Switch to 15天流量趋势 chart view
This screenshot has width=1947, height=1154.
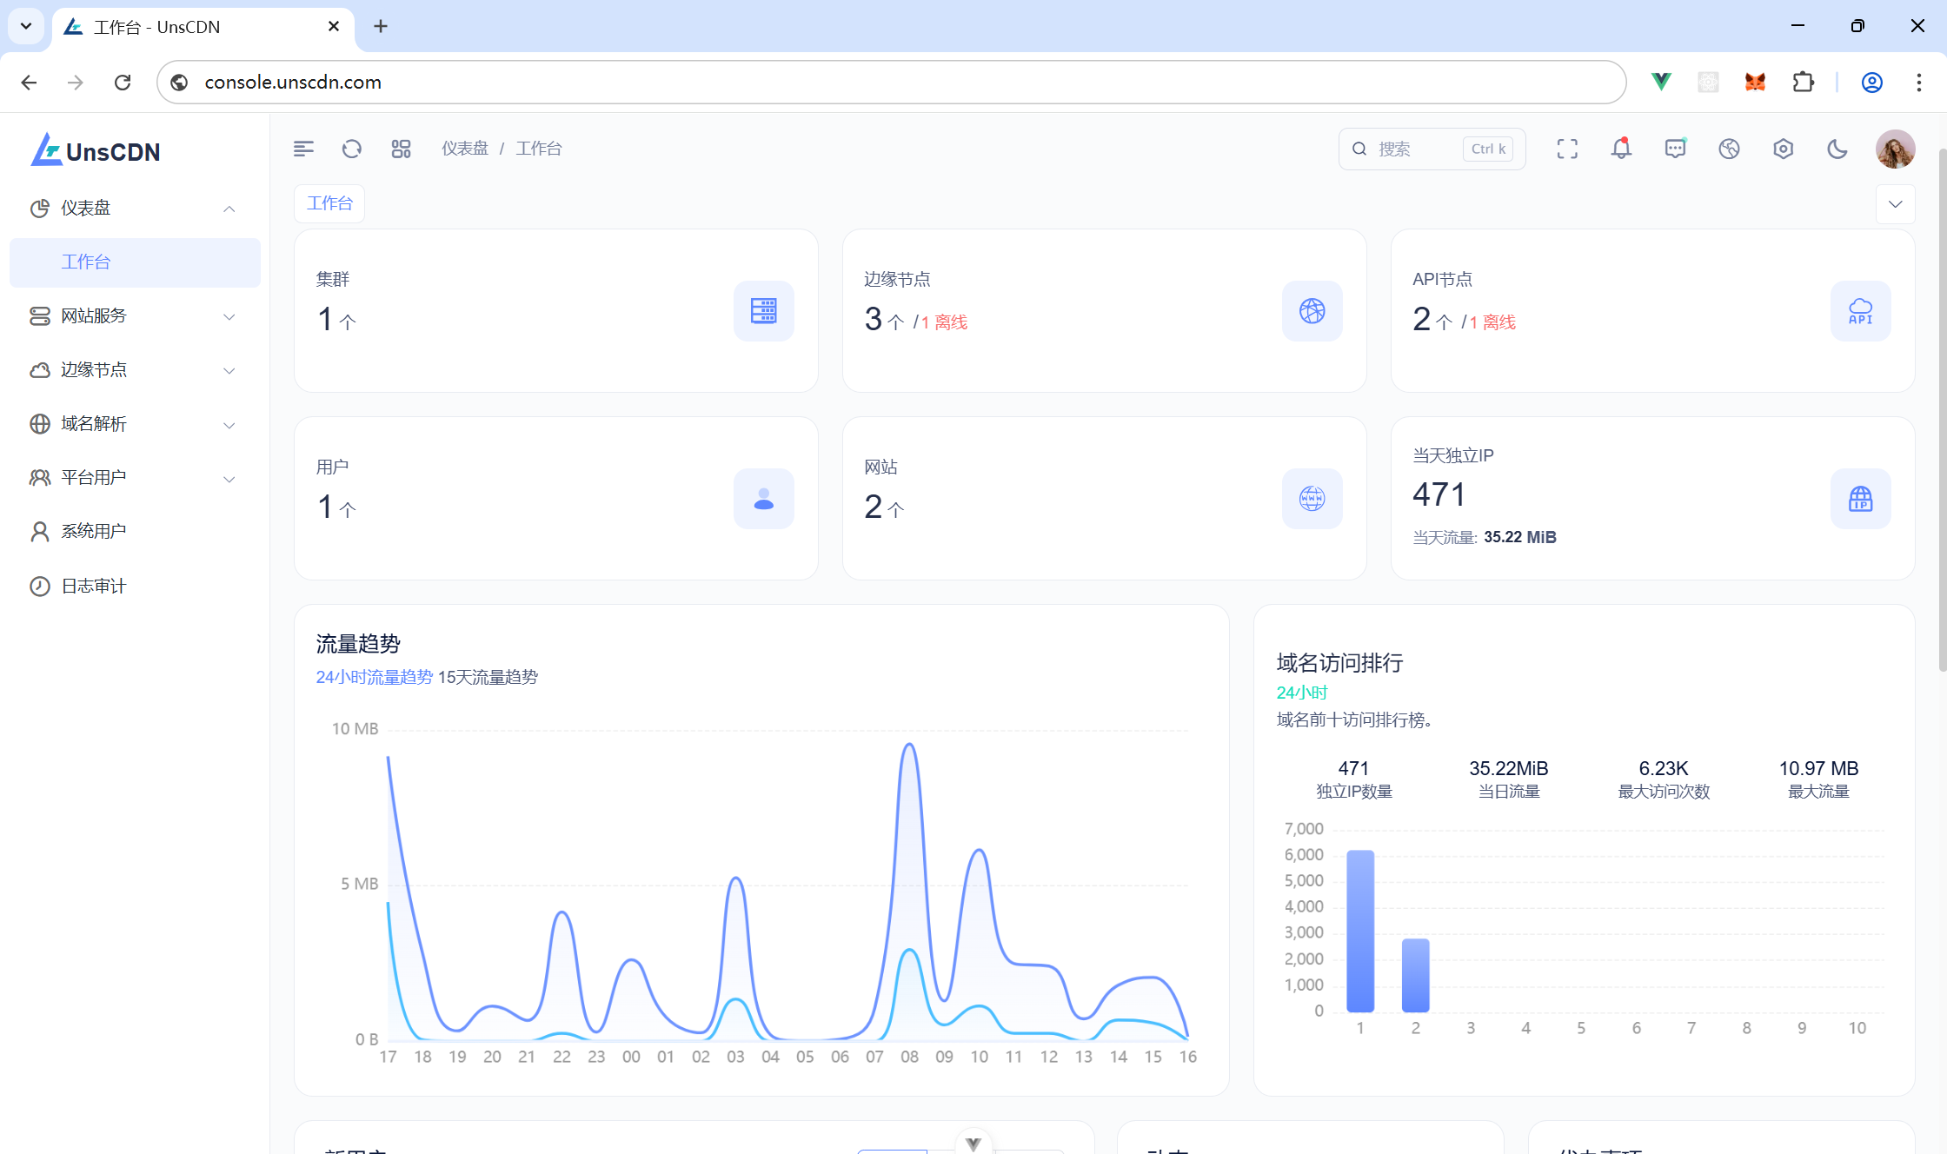[x=488, y=677]
